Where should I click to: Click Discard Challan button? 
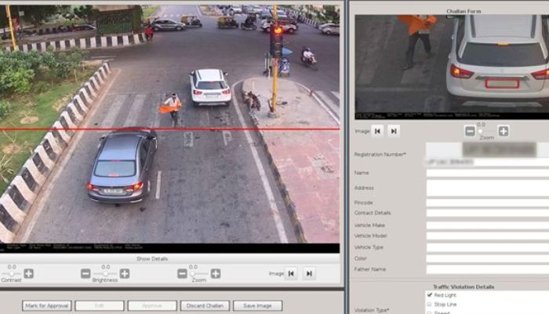[x=205, y=305]
